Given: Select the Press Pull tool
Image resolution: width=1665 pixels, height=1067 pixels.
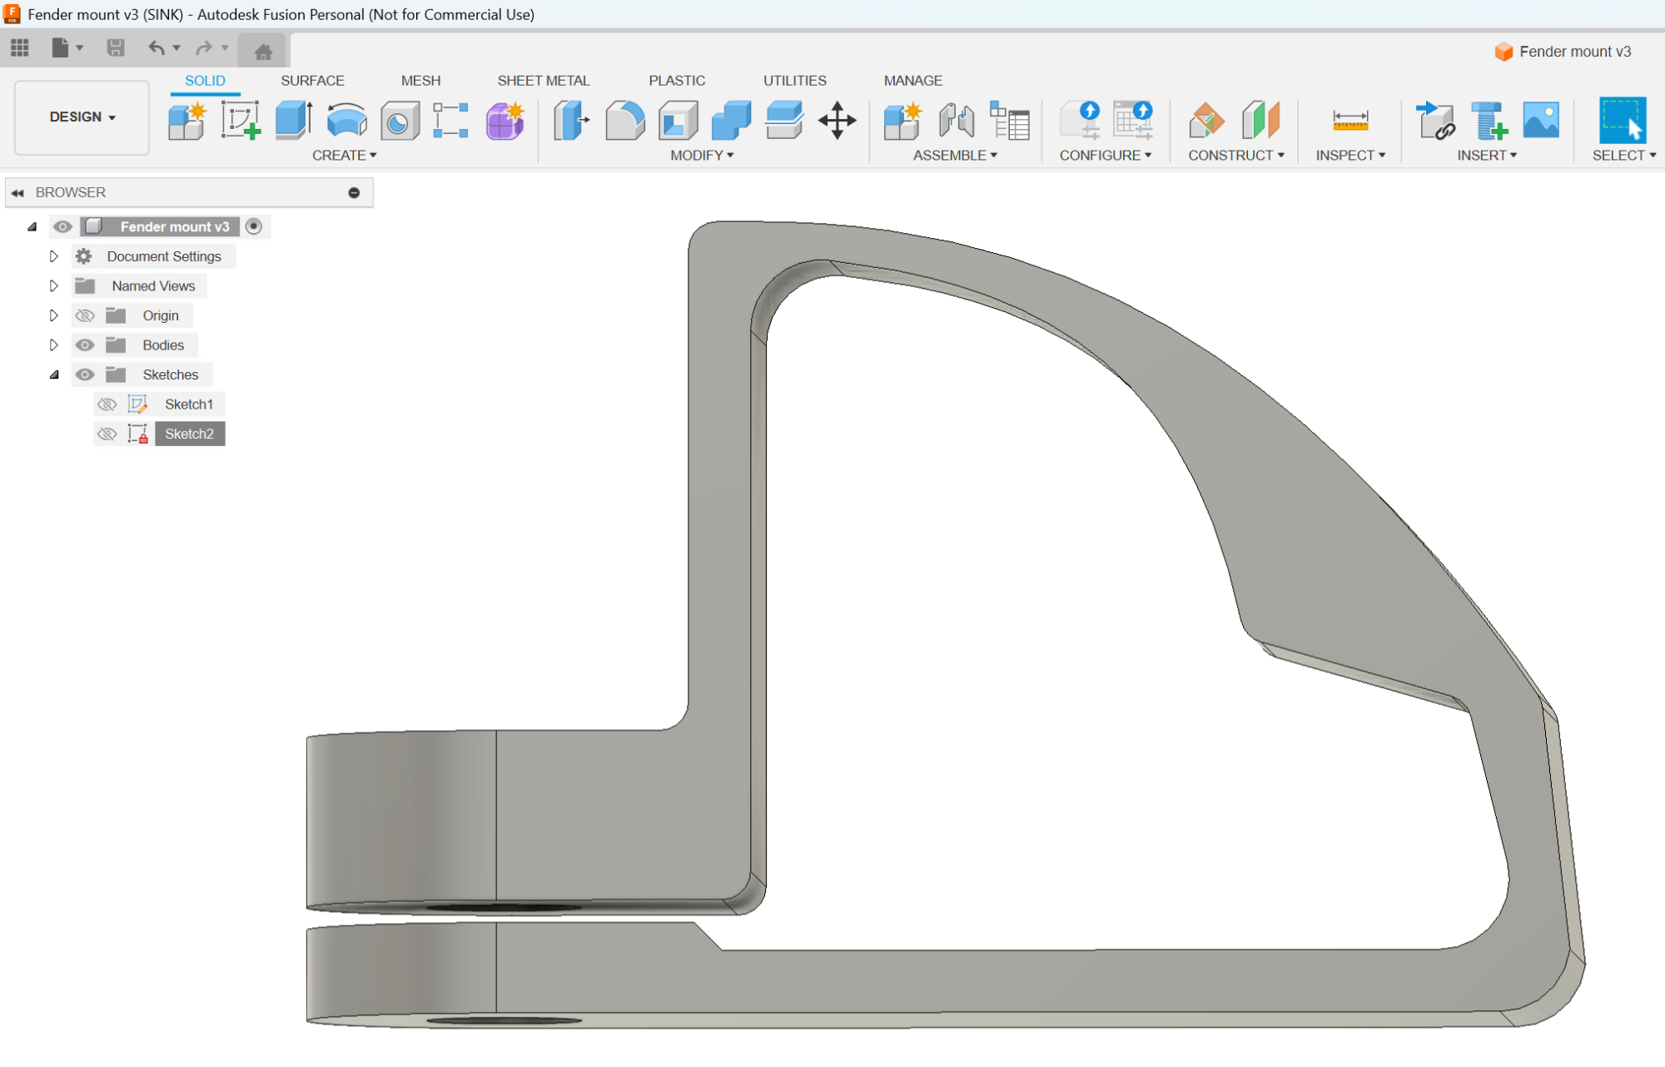Looking at the screenshot, I should (x=572, y=121).
